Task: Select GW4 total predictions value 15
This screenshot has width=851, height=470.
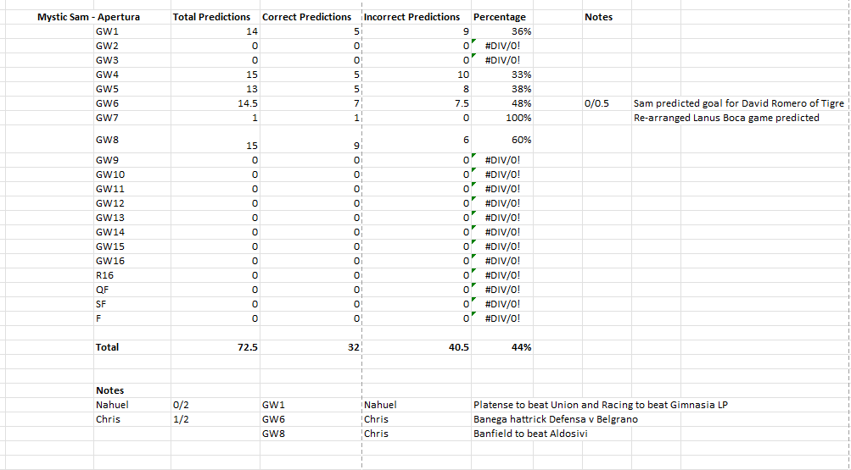Action: [252, 75]
